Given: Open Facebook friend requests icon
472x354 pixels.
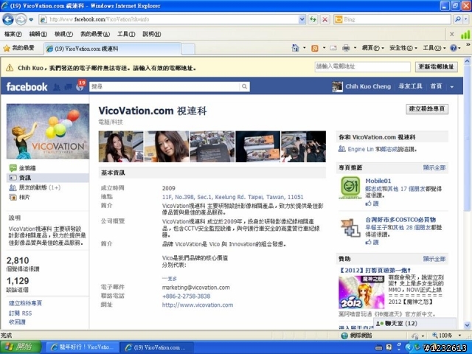Looking at the screenshot, I should click(x=57, y=87).
